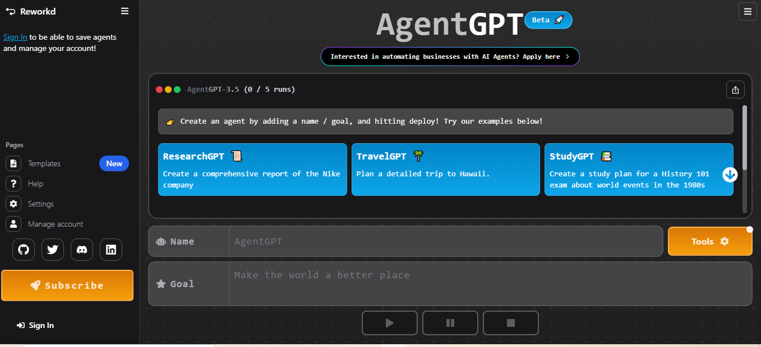The width and height of the screenshot is (761, 347).
Task: Click the Play agent button
Action: tap(390, 323)
